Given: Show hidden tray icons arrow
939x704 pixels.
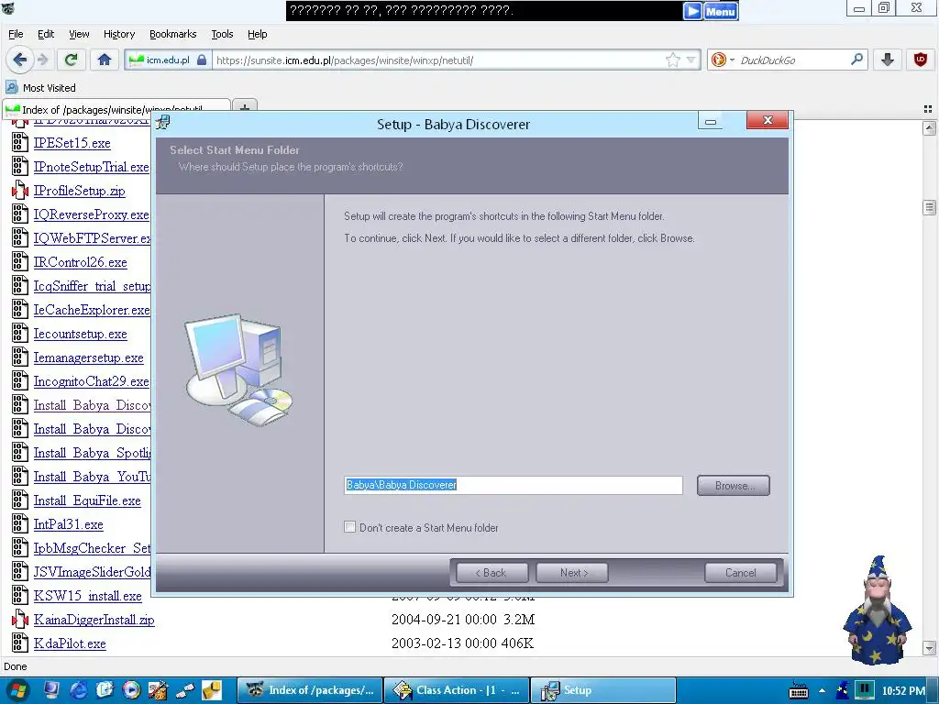Looking at the screenshot, I should coord(823,690).
